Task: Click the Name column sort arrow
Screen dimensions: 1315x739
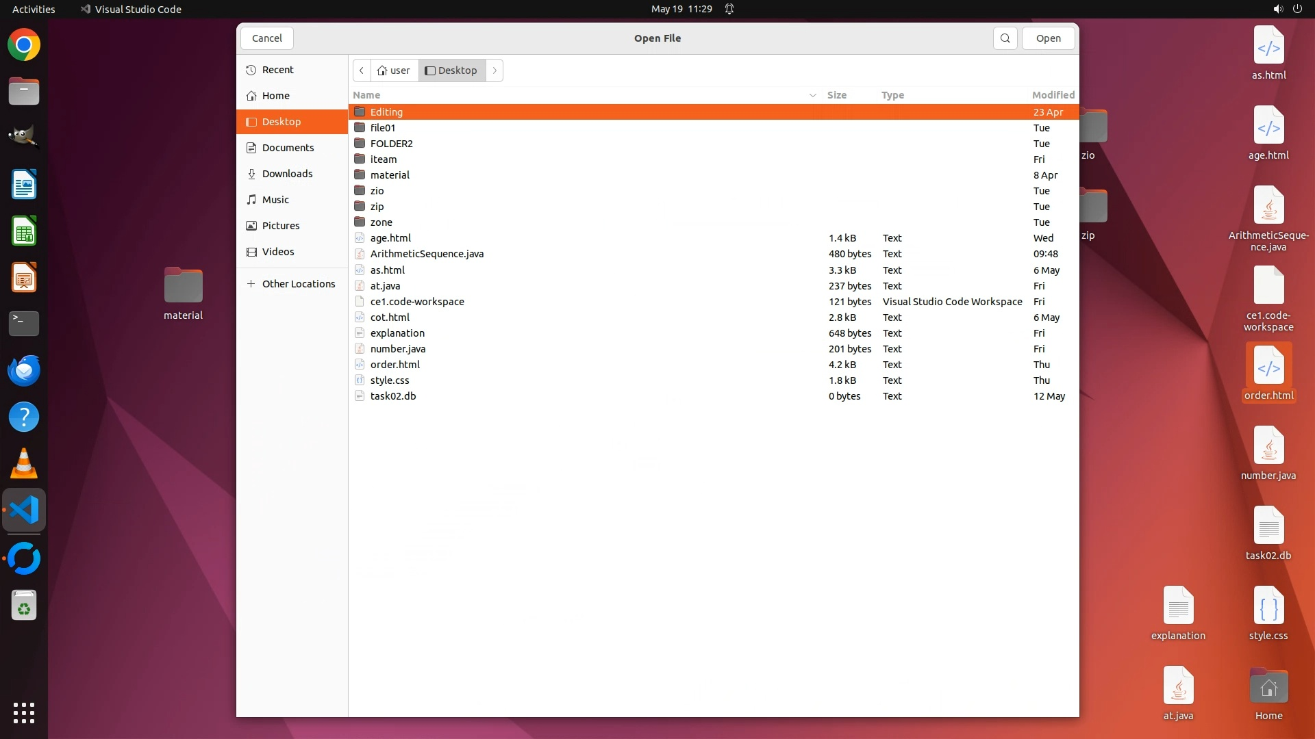Action: tap(812, 95)
